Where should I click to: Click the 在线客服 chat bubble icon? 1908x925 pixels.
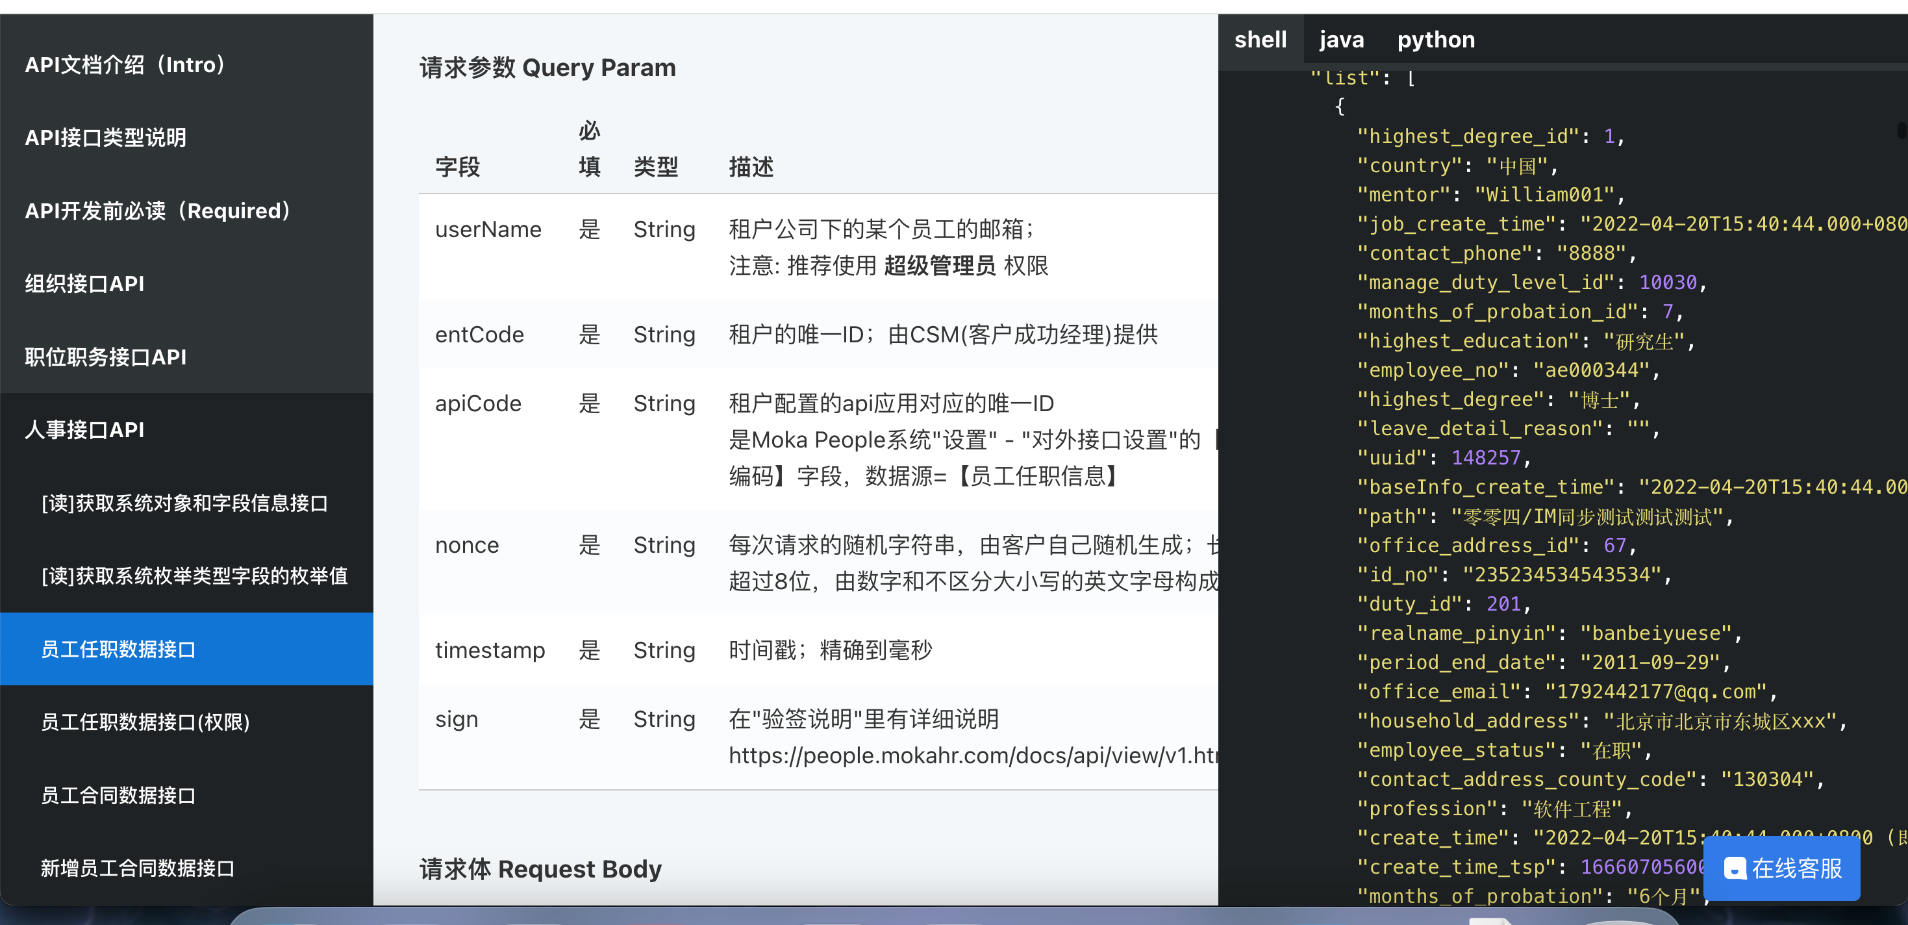(1735, 868)
